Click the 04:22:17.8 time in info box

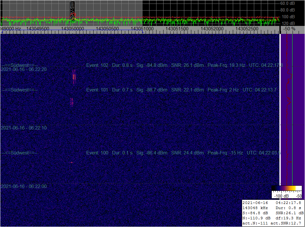click(288, 203)
